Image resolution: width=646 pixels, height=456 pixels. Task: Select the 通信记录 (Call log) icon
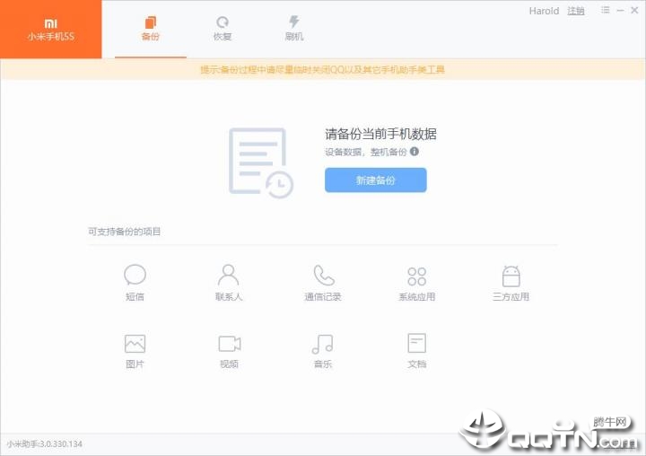pyautogui.click(x=323, y=275)
